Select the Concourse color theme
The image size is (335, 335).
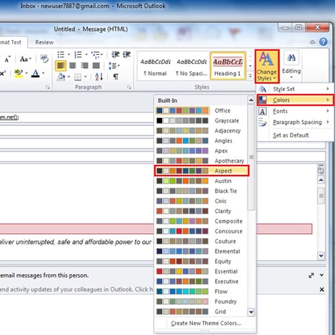click(201, 231)
